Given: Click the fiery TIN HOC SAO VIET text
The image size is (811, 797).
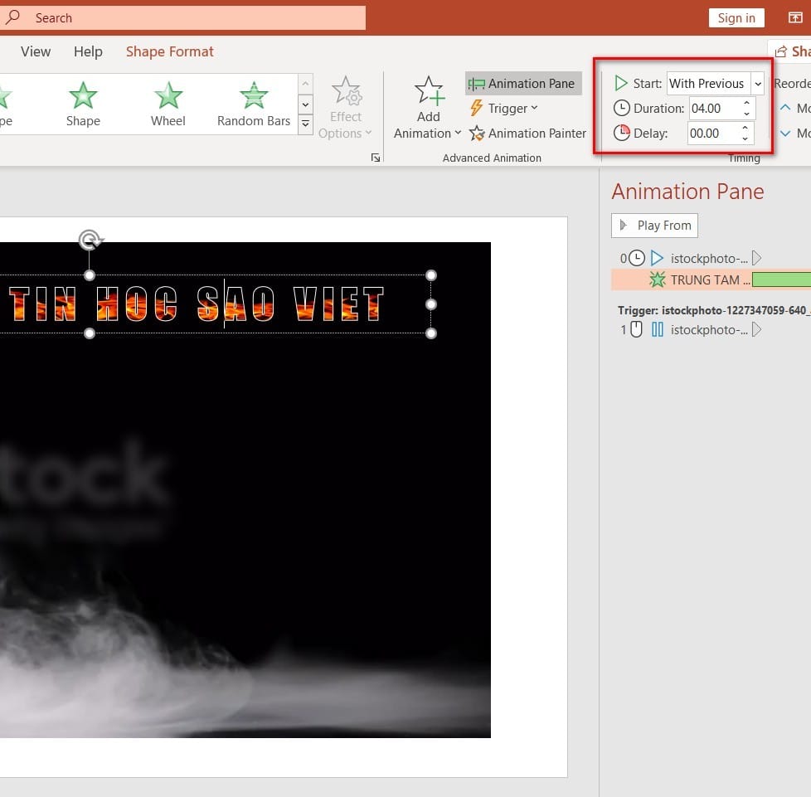Looking at the screenshot, I should (197, 304).
